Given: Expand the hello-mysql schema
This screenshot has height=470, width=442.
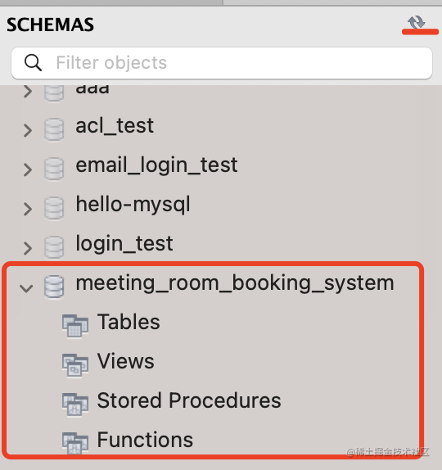Looking at the screenshot, I should [28, 209].
